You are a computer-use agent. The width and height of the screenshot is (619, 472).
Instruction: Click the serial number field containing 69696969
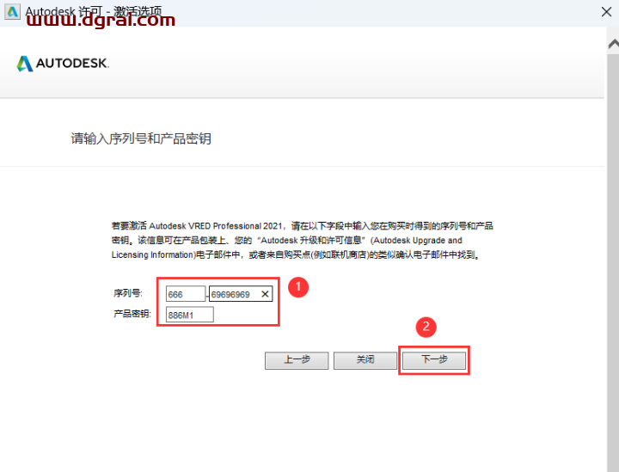[x=232, y=294]
